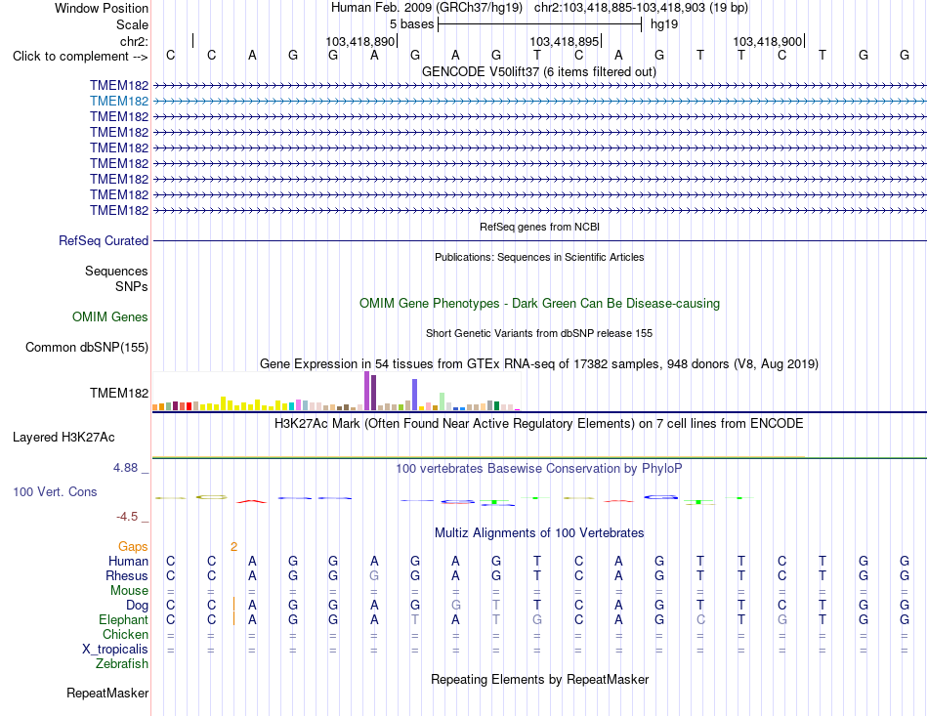Click '100 vertebrates Basewise Conservation by PhyloP' title

539,469
